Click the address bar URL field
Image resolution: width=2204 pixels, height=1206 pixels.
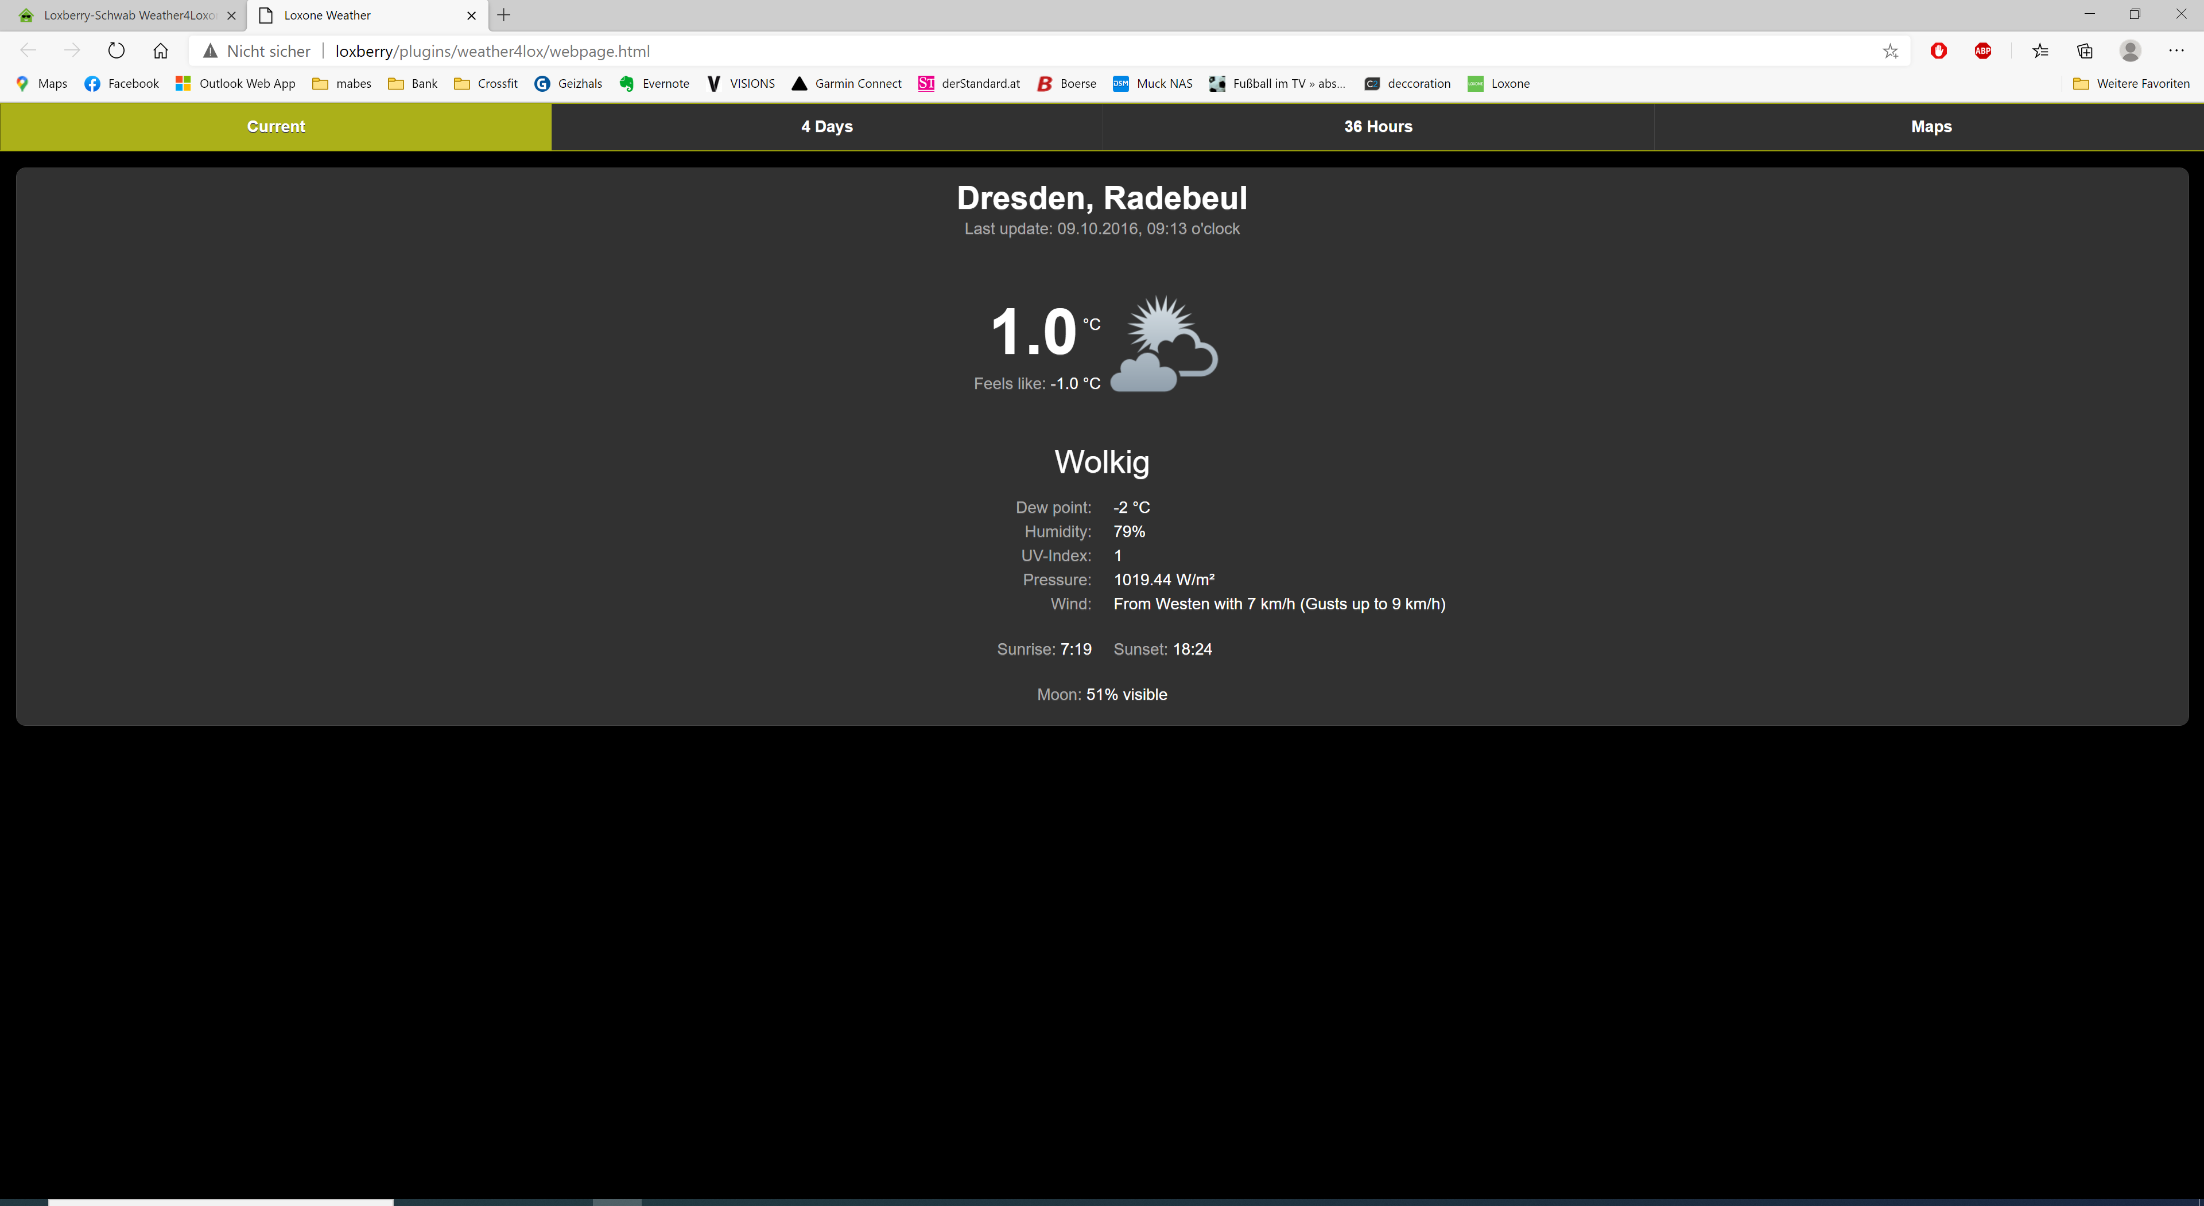pos(1027,51)
